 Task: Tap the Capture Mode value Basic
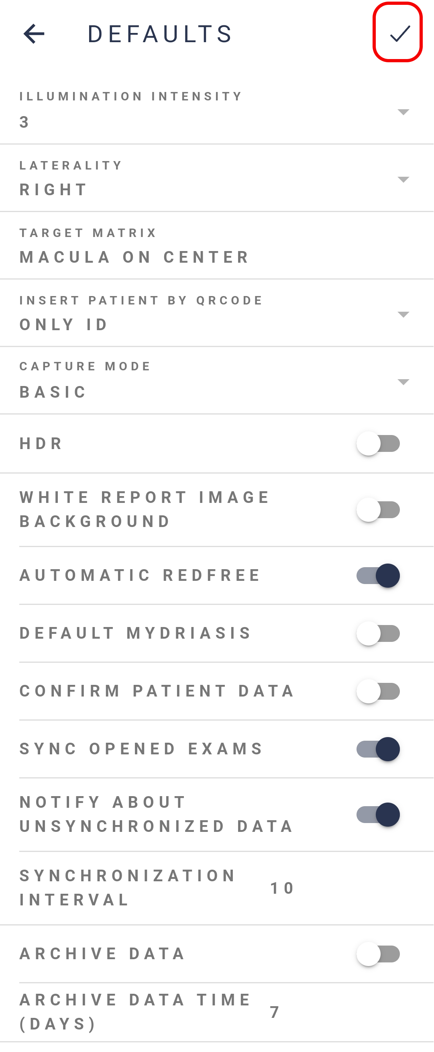click(53, 392)
